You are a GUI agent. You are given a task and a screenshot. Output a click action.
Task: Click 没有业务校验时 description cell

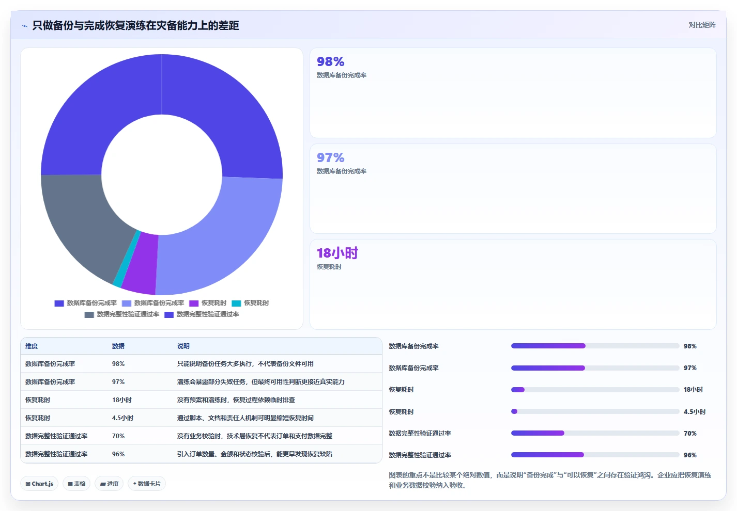click(255, 436)
